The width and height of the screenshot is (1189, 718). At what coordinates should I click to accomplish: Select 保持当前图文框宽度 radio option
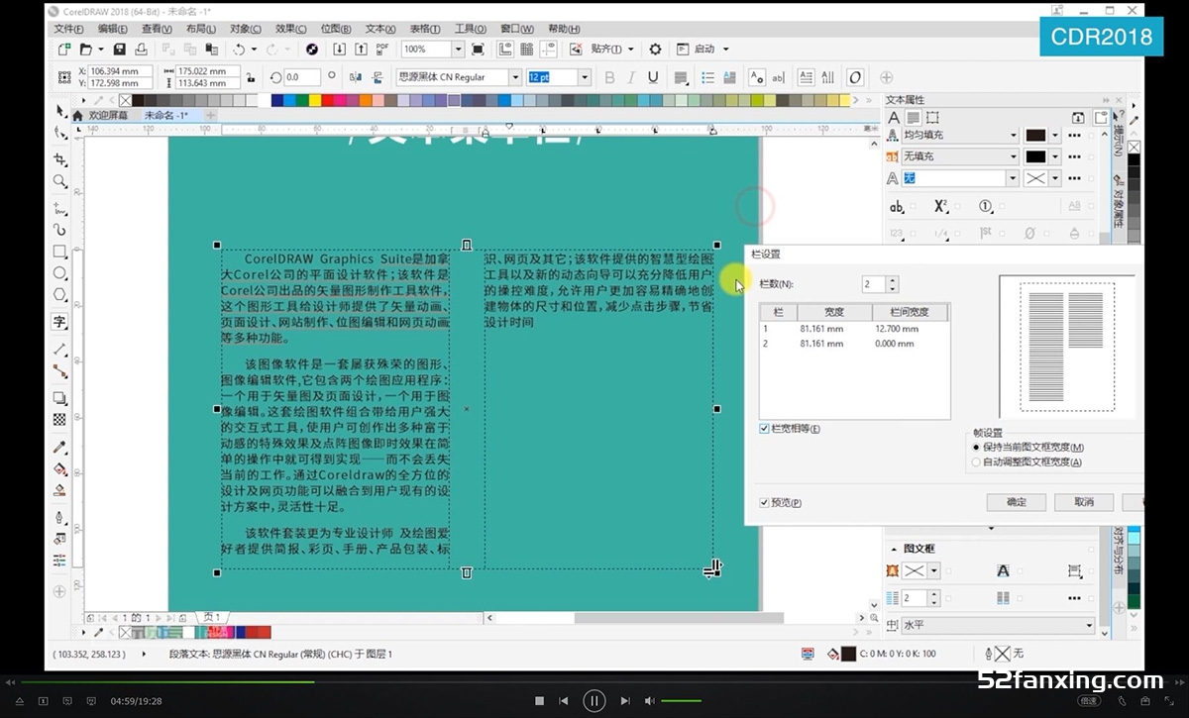[x=976, y=448]
